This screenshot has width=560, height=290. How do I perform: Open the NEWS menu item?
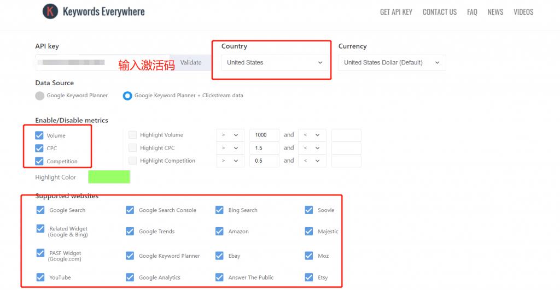pos(495,12)
